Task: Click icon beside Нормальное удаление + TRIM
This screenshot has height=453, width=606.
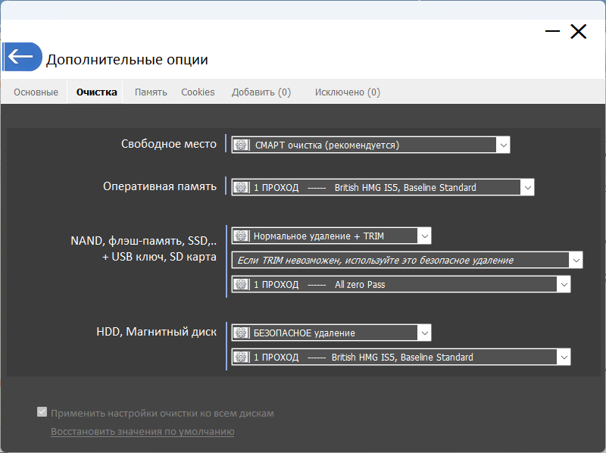Action: tap(242, 236)
